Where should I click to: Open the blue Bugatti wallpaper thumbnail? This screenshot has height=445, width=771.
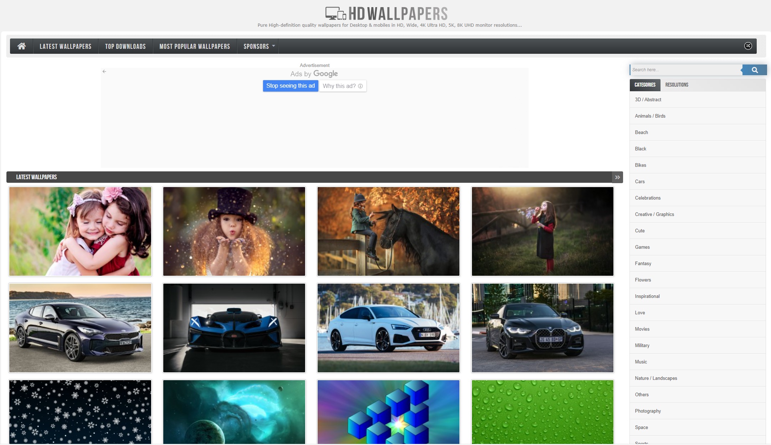tap(234, 328)
